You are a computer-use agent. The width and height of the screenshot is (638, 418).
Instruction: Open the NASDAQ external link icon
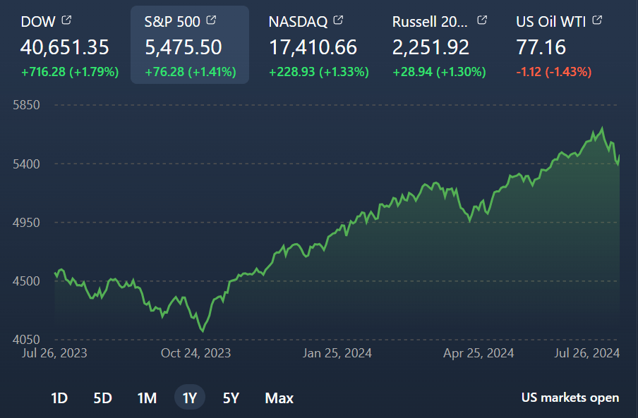(338, 20)
